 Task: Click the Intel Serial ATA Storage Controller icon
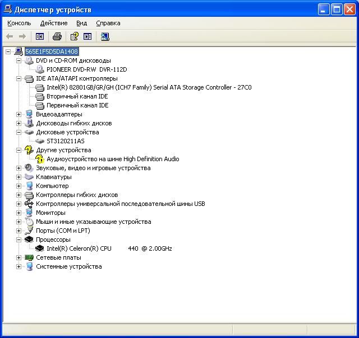tap(40, 87)
